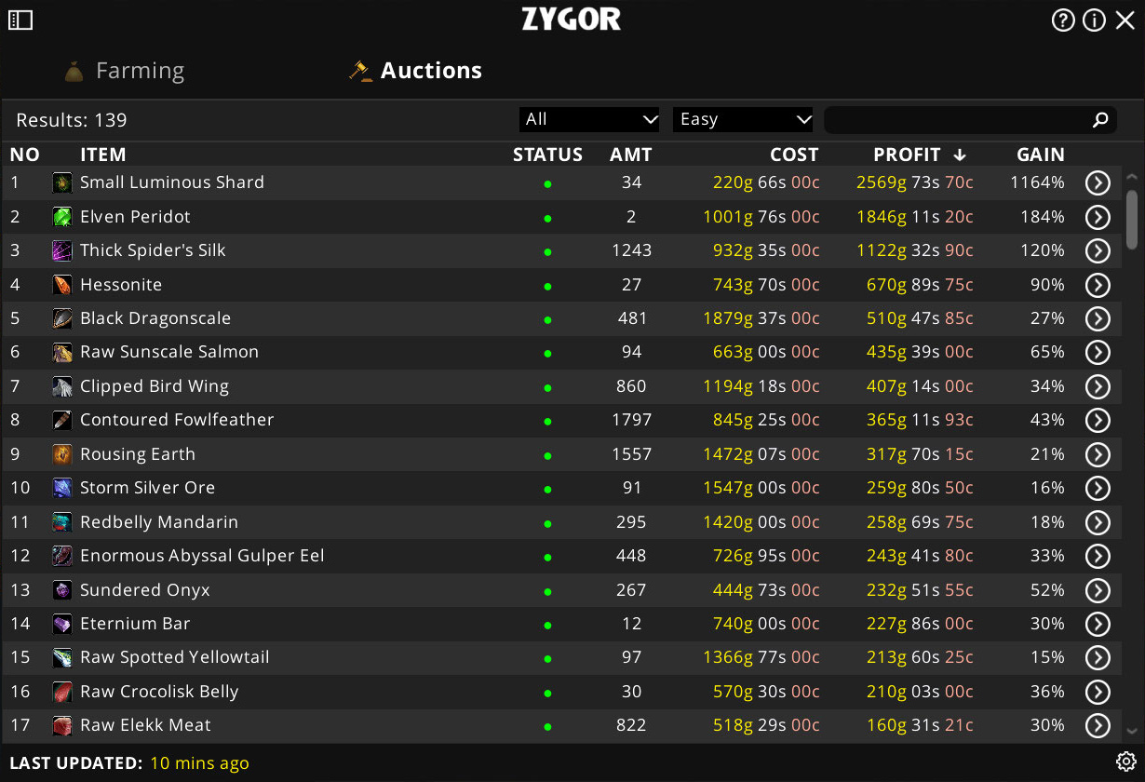Expand the Easy difficulty dropdown
Screen dimensions: 1145x782
[x=743, y=119]
